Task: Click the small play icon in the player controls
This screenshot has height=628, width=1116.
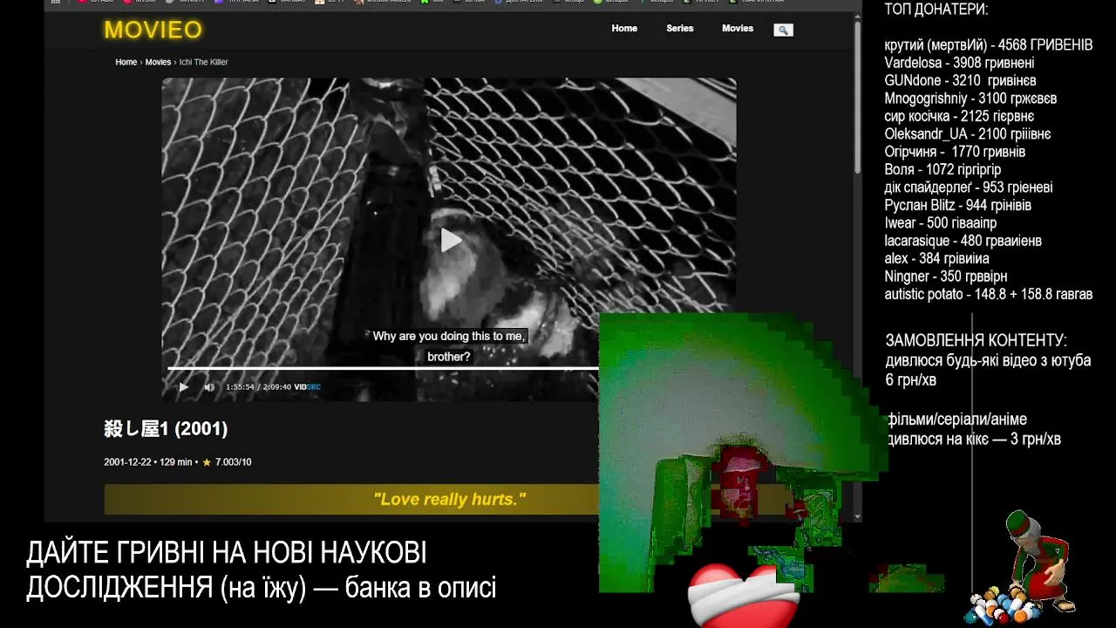Action: [x=183, y=387]
